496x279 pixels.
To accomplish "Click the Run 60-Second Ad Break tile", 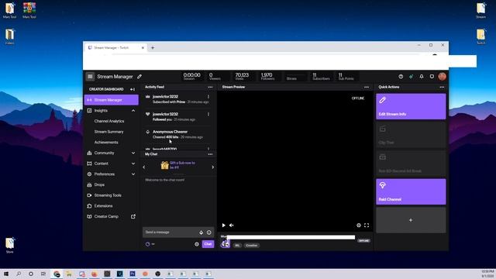I will point(411,164).
